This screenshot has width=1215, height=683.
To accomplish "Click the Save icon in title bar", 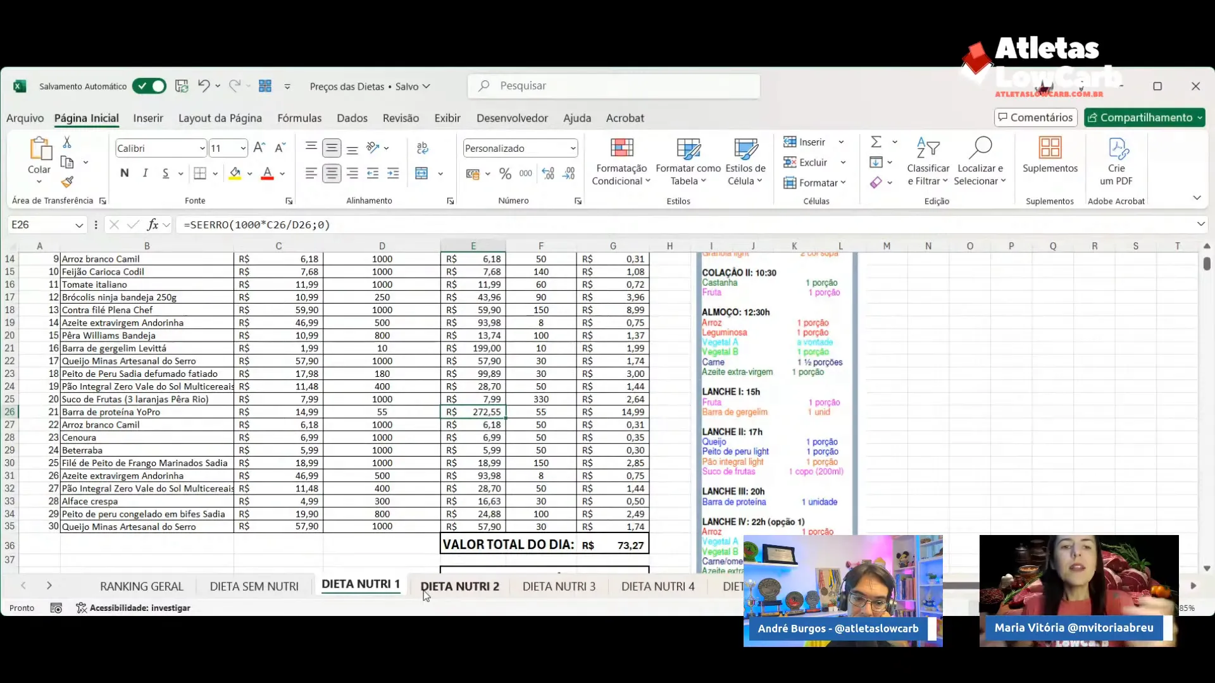I will pos(182,86).
